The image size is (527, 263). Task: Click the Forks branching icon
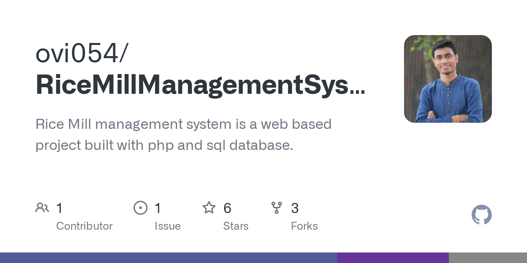coord(277,207)
